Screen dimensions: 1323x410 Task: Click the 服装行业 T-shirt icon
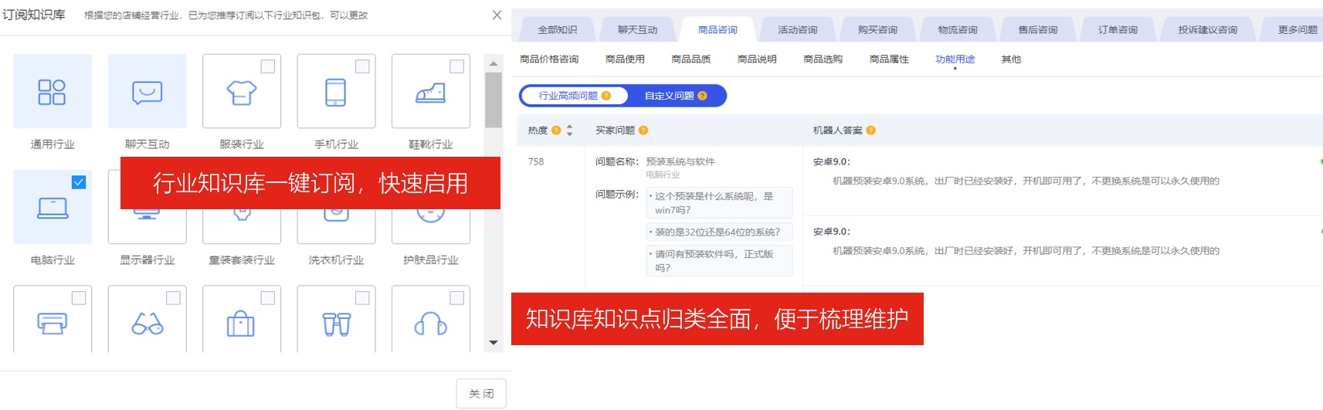pos(242,93)
